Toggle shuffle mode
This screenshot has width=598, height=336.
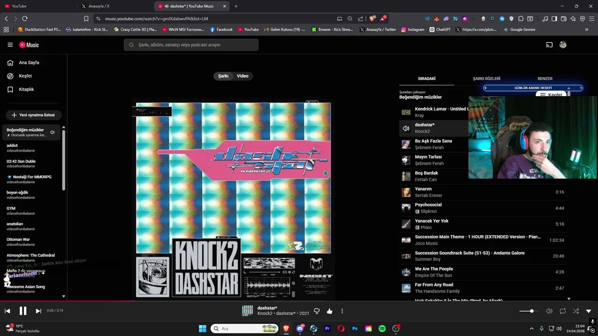pyautogui.click(x=576, y=311)
